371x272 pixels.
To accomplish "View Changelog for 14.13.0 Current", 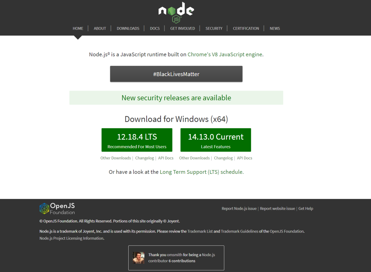I will pyautogui.click(x=223, y=158).
